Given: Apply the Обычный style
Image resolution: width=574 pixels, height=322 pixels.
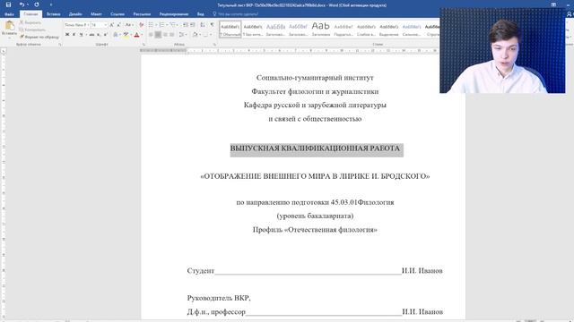Looking at the screenshot, I should 230,30.
